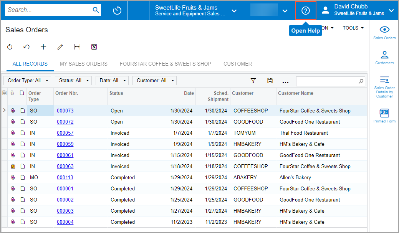Expand the Status: All filter dropdown
This screenshot has width=399, height=233.
point(73,81)
